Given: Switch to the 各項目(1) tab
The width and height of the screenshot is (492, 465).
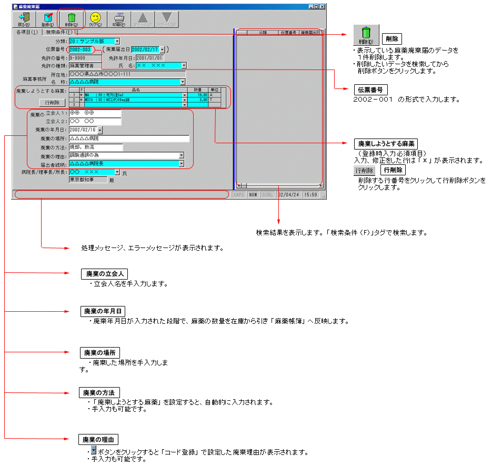Looking at the screenshot, I should click(x=27, y=32).
